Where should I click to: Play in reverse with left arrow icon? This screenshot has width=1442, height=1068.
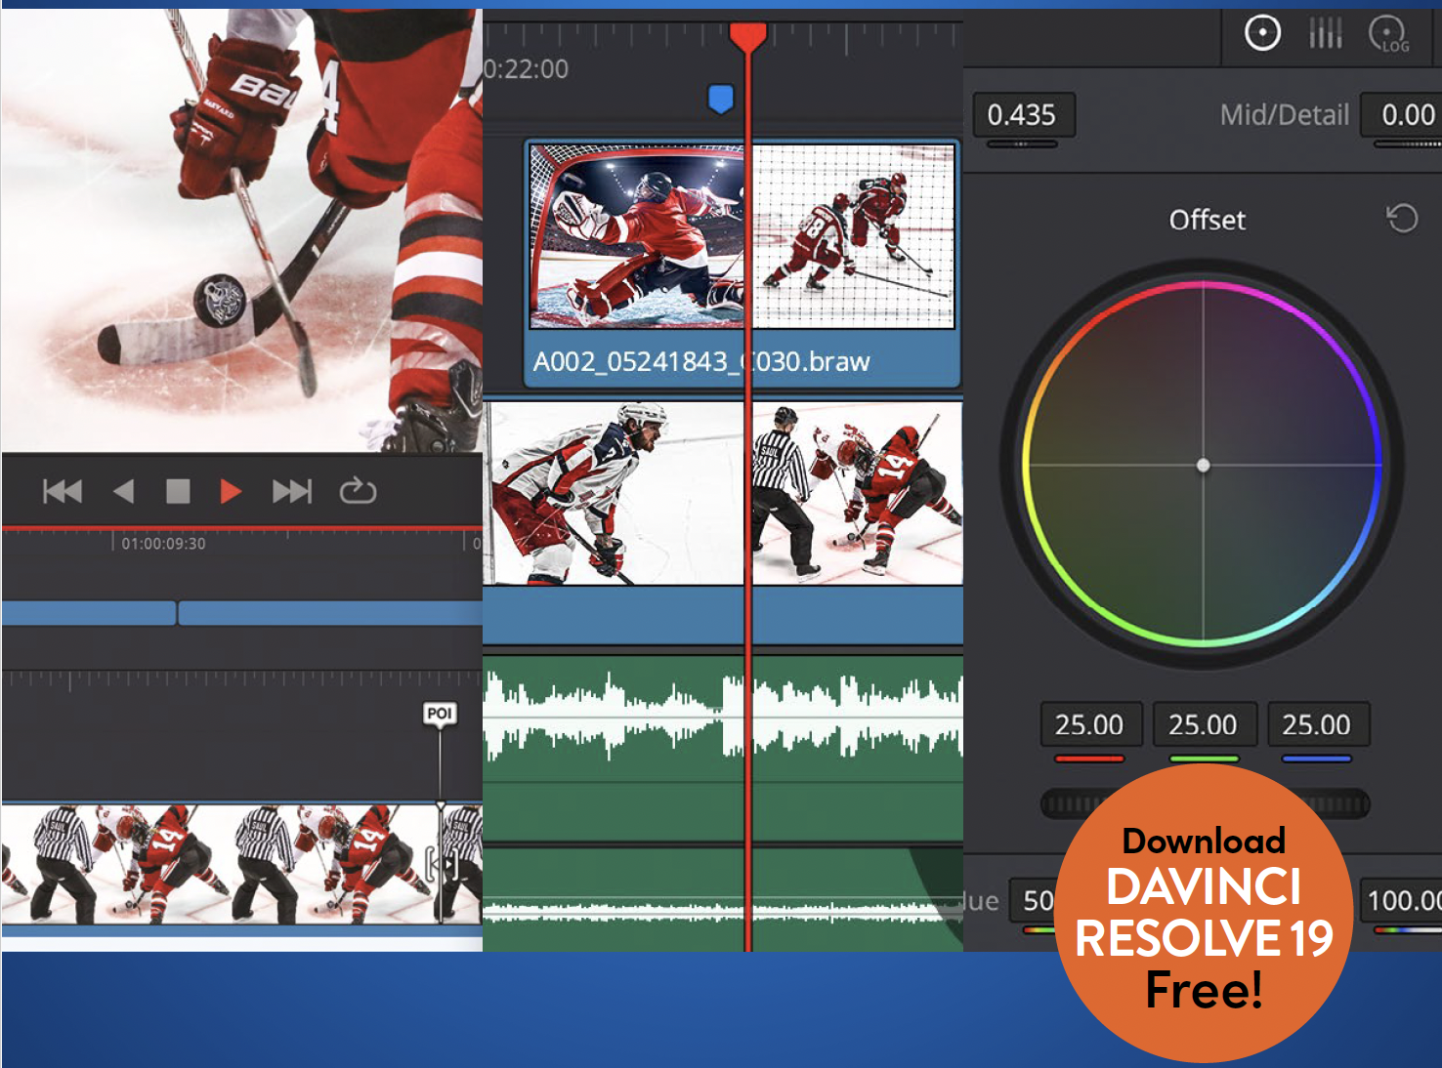(x=123, y=491)
